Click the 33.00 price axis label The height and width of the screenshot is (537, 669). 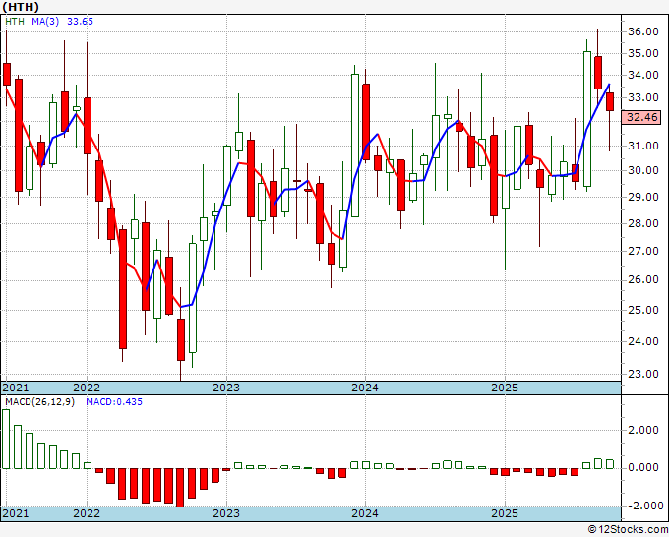pyautogui.click(x=643, y=97)
